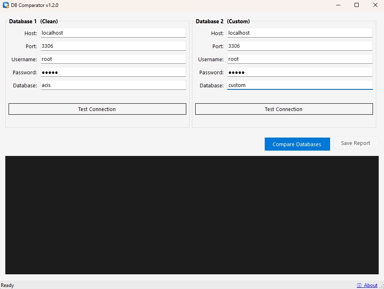Click the Database 1 Password field
The height and width of the screenshot is (289, 384).
click(x=113, y=72)
